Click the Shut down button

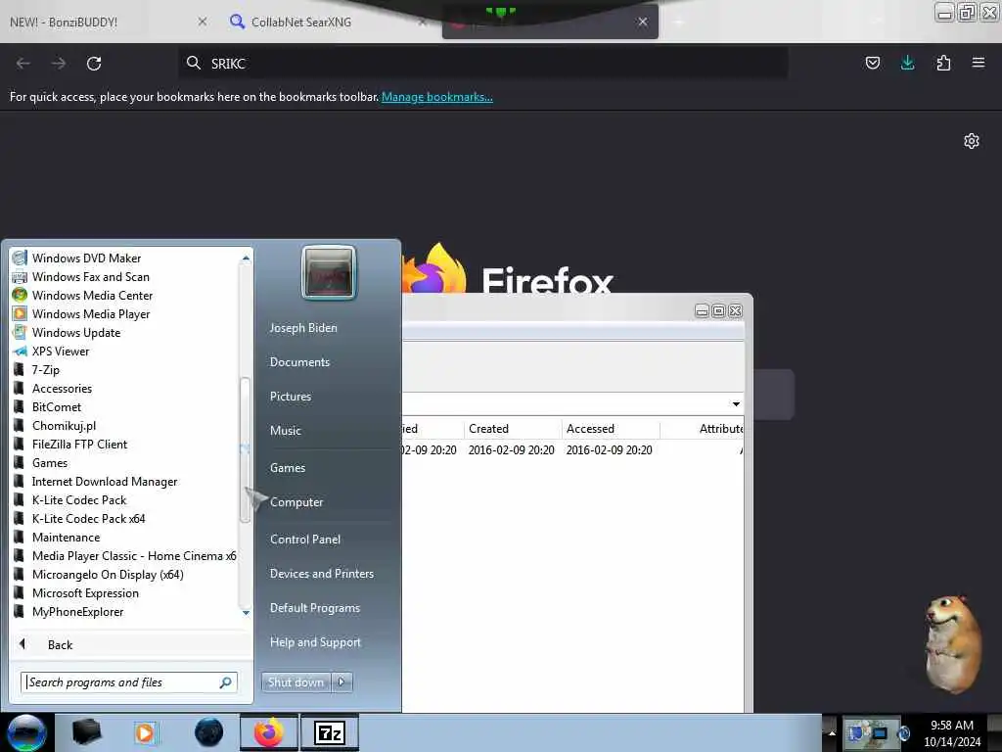(x=296, y=682)
